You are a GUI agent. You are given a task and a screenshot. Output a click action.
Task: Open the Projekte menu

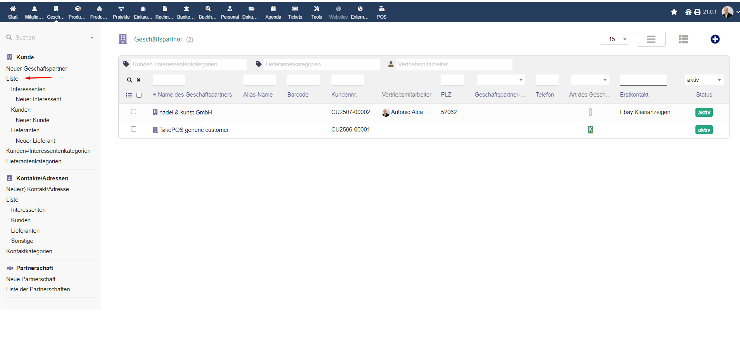(x=121, y=12)
